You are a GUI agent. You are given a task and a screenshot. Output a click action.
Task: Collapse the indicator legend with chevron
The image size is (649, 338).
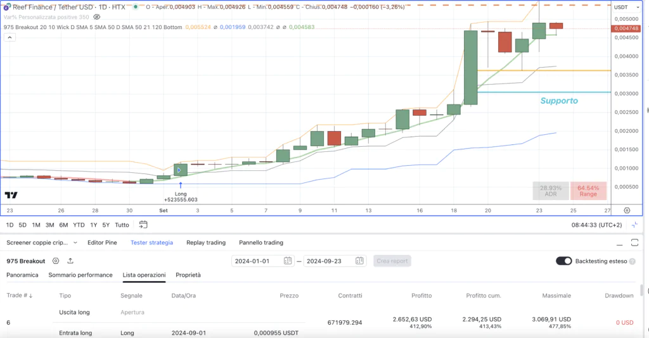(10, 37)
